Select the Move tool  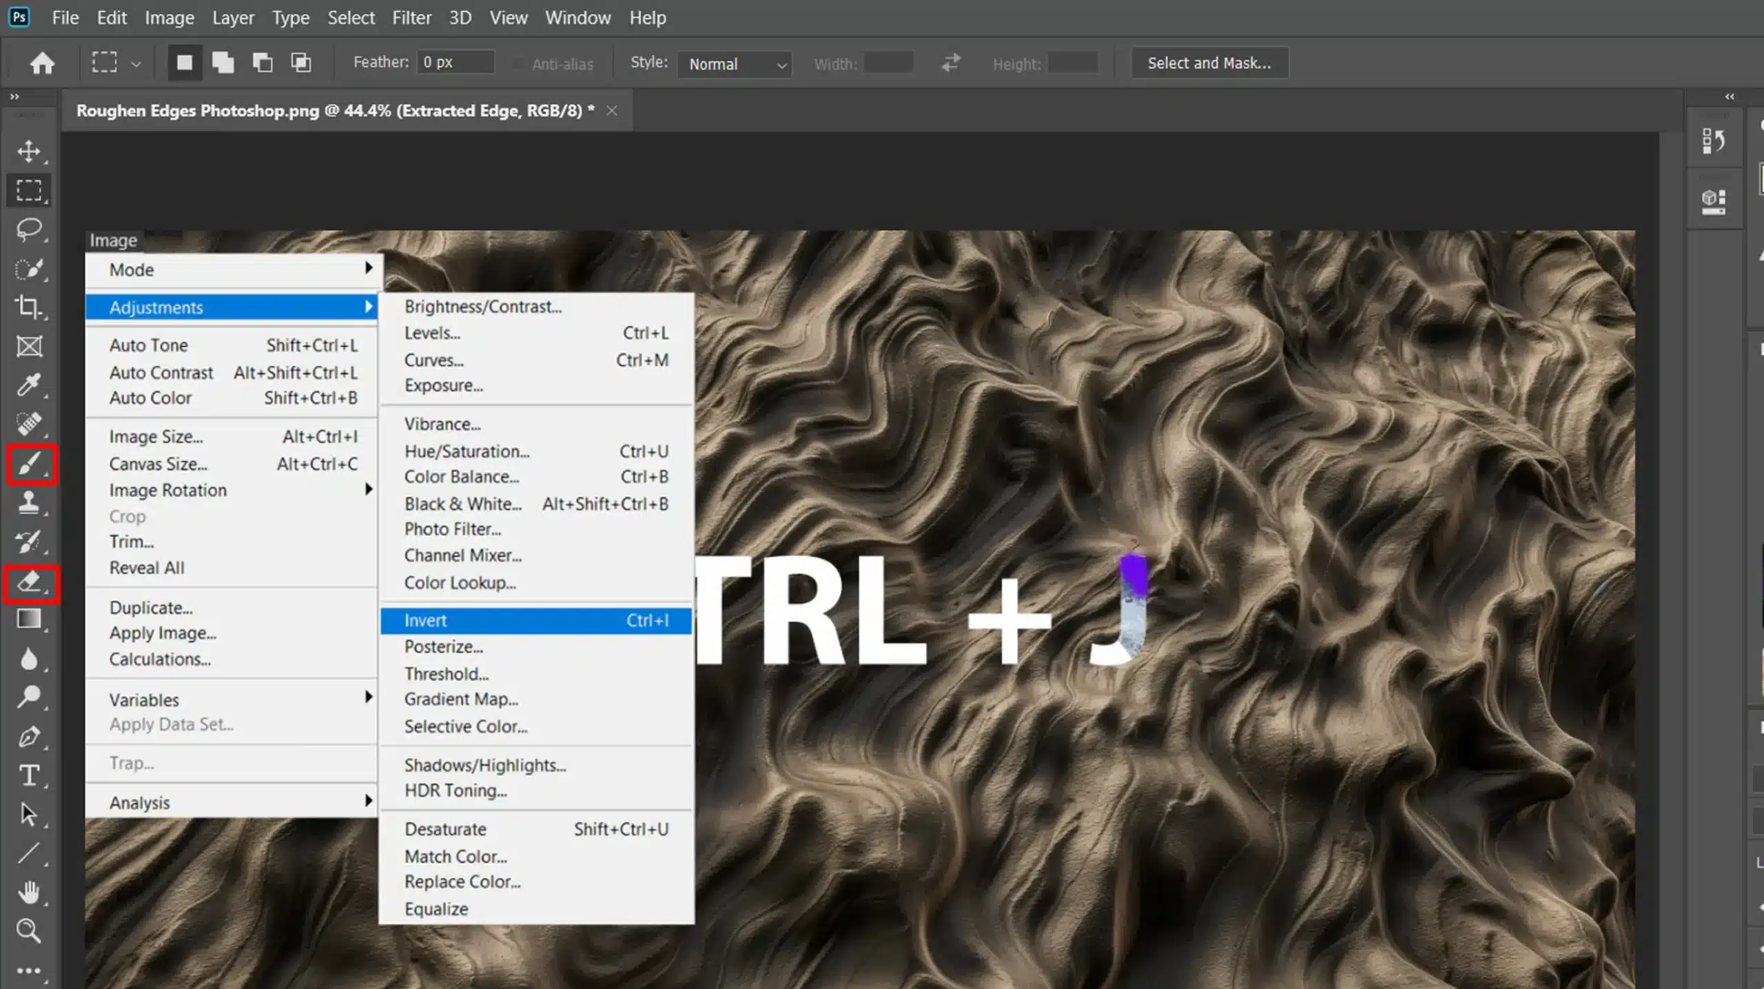point(29,151)
